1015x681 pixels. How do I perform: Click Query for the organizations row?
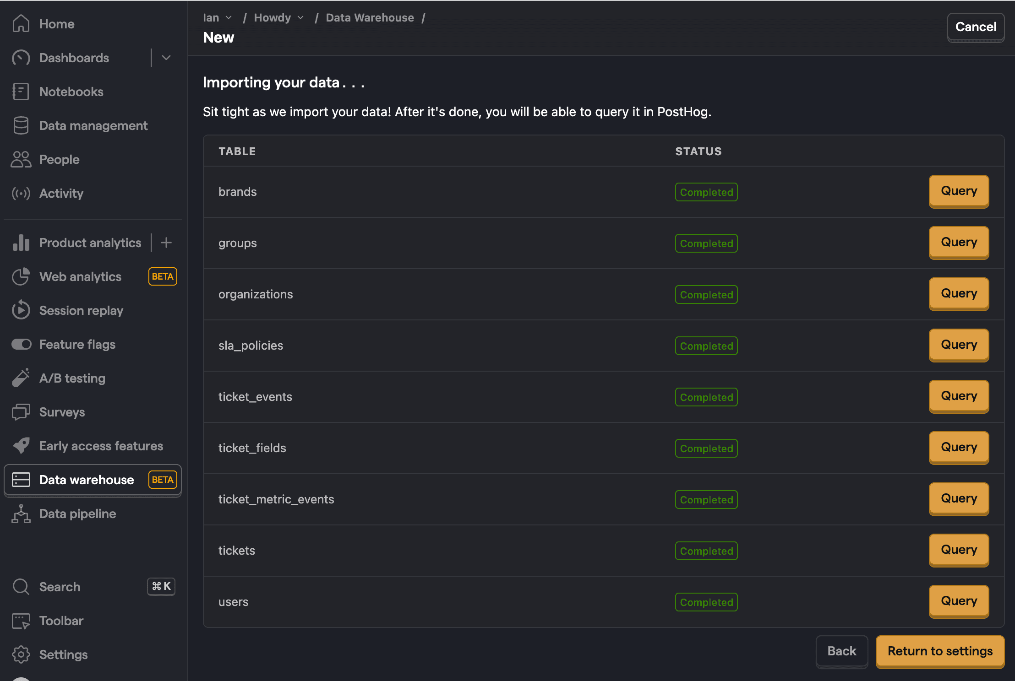pos(959,293)
